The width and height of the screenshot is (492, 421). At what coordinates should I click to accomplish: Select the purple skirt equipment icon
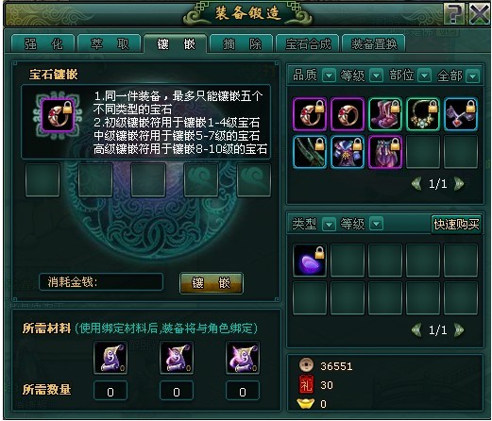[385, 152]
